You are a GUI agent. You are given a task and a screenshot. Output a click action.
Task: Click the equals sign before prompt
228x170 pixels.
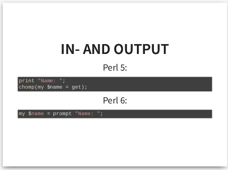[48, 113]
